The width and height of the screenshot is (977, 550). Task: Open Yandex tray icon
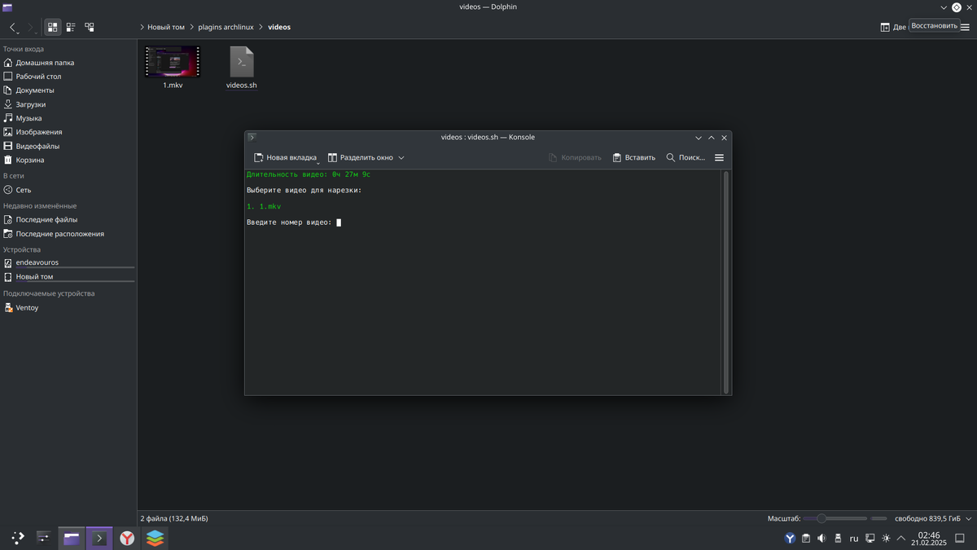pos(790,539)
